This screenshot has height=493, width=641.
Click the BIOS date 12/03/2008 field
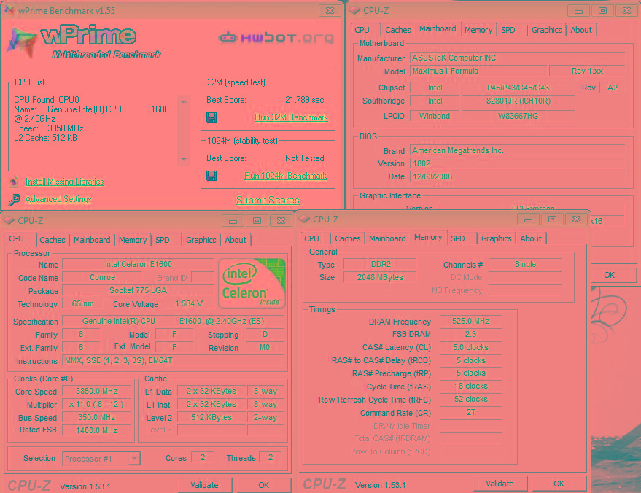point(518,176)
